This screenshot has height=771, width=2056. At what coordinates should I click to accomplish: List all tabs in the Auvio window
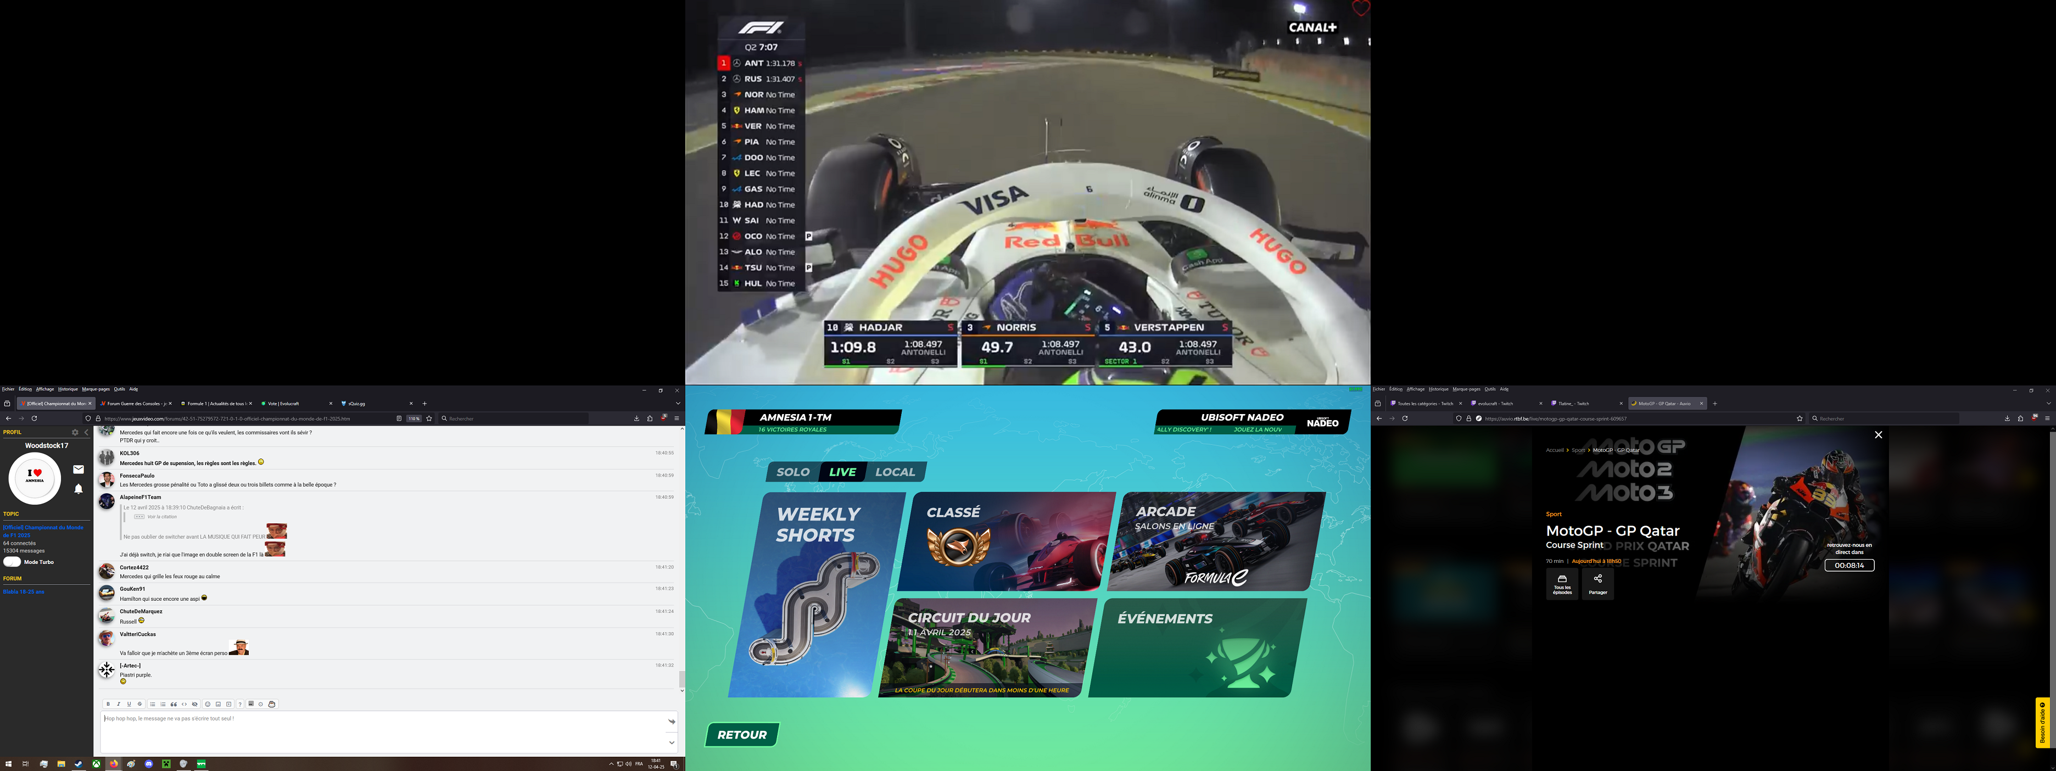(2048, 403)
